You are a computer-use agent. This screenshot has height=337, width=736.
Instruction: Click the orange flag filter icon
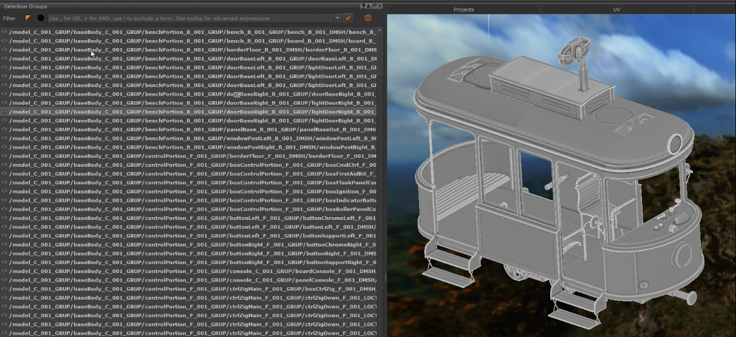click(28, 18)
